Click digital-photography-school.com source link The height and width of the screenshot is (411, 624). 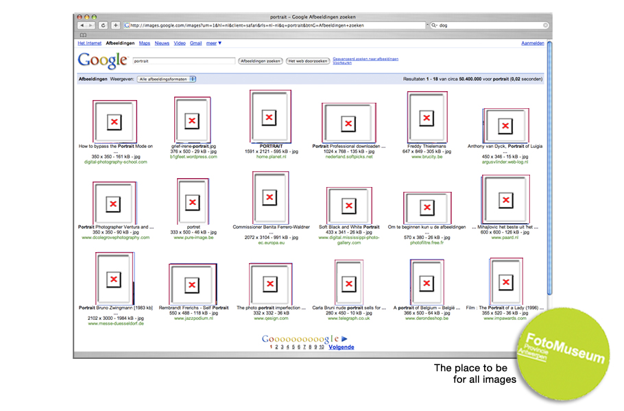[x=115, y=162]
